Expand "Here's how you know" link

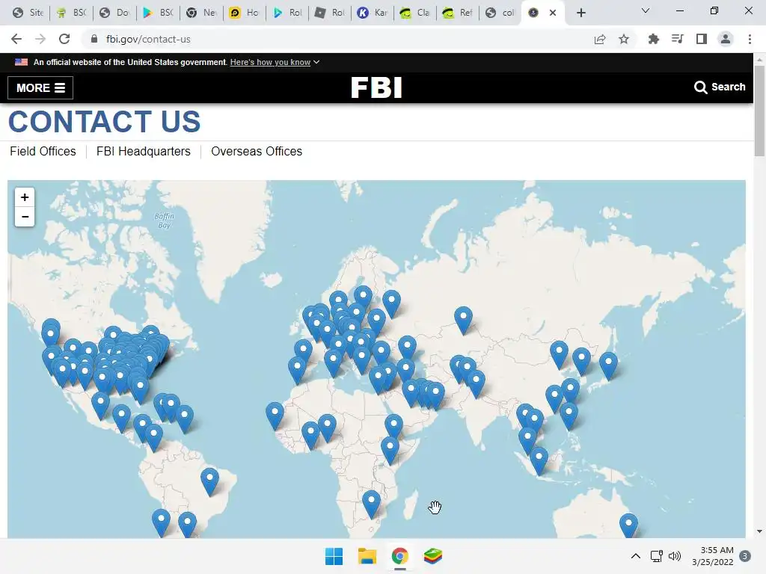pos(275,62)
